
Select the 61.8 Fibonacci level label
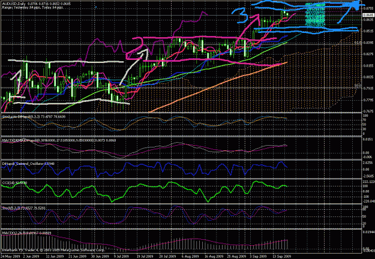(x=358, y=43)
